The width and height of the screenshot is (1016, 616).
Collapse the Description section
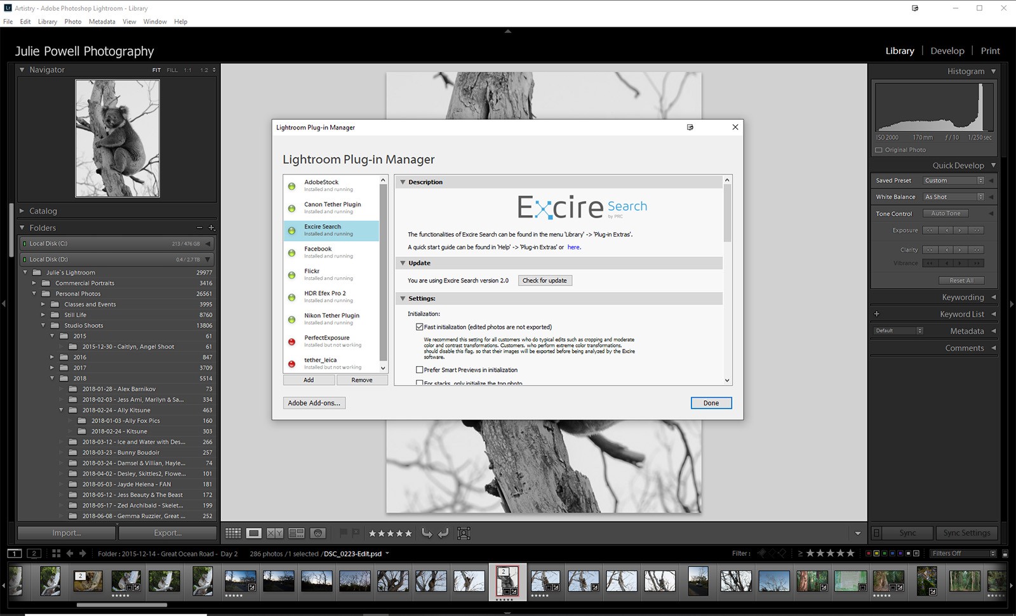[x=403, y=182]
